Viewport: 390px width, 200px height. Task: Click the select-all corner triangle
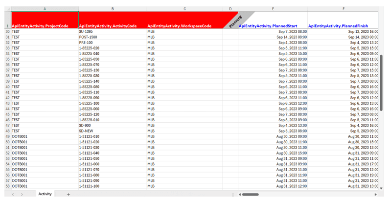(7, 9)
